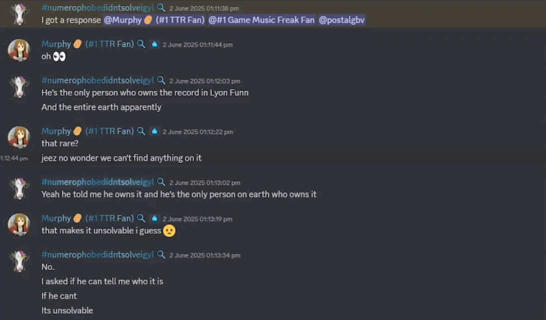The height and width of the screenshot is (320, 546).
Task: Click the frowning emoji after "unsolvable i guess"
Action: (169, 231)
